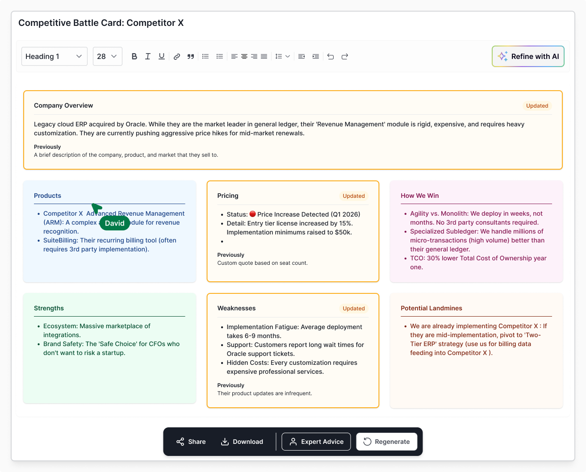Share the battle card

[191, 442]
